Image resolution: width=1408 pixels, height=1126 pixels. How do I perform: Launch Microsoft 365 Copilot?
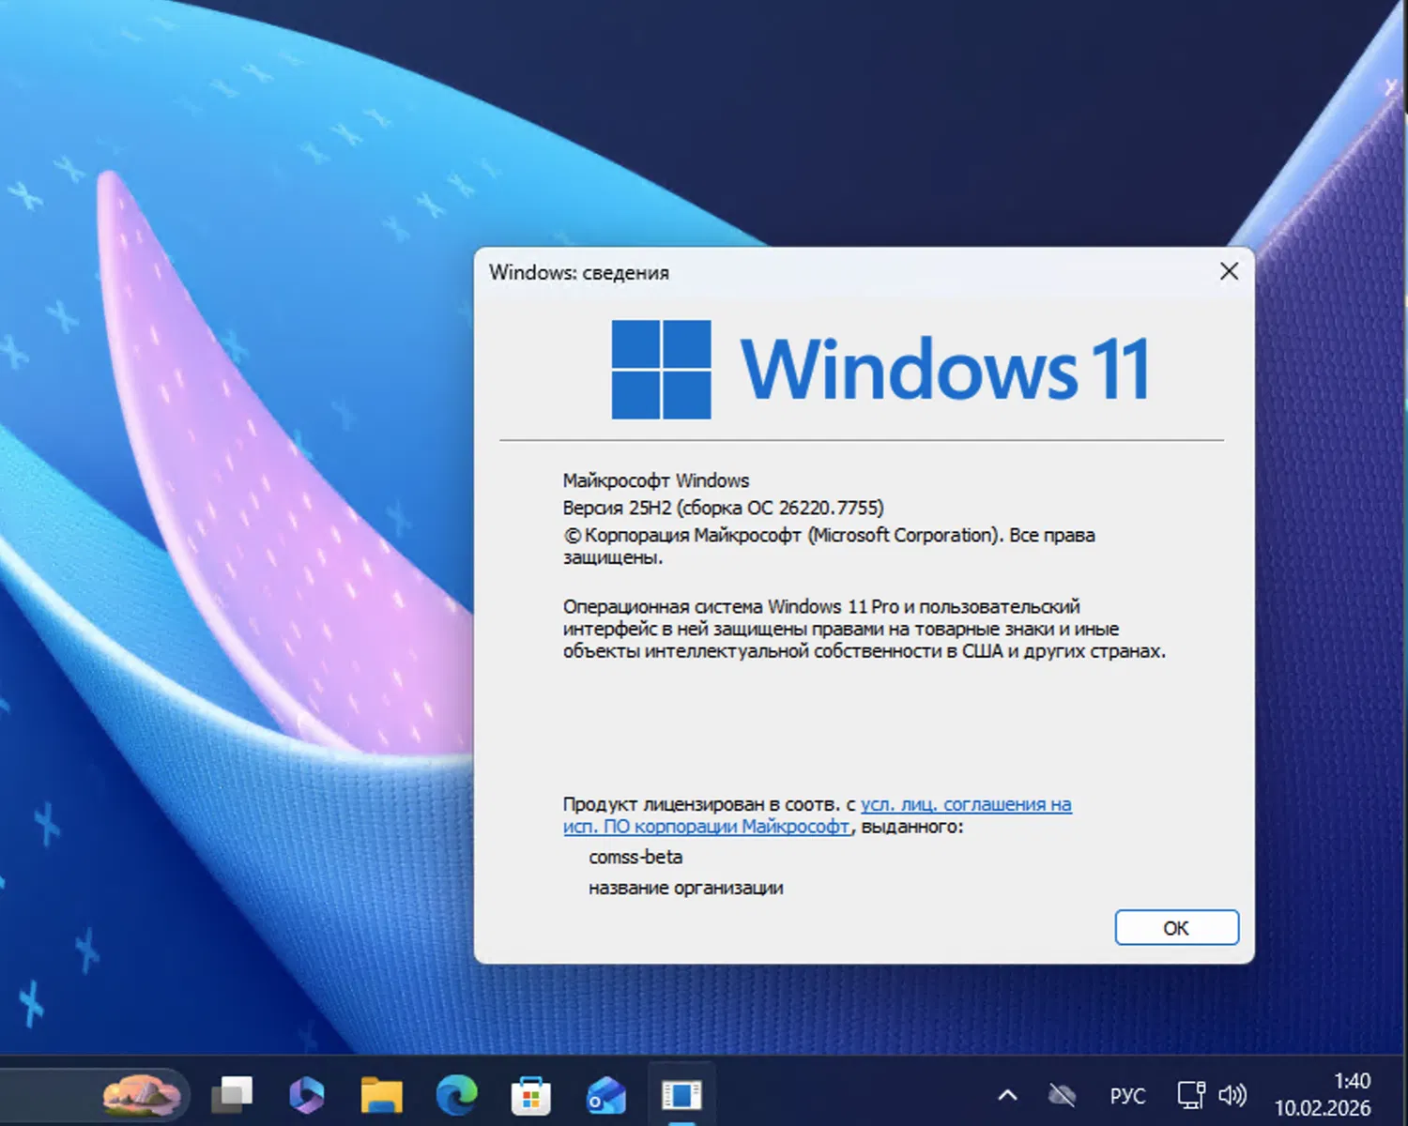(x=305, y=1095)
